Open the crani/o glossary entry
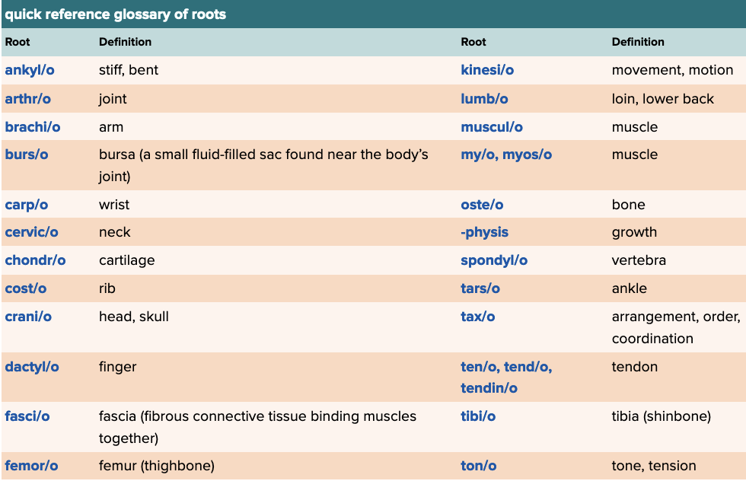The image size is (746, 481). tap(28, 317)
